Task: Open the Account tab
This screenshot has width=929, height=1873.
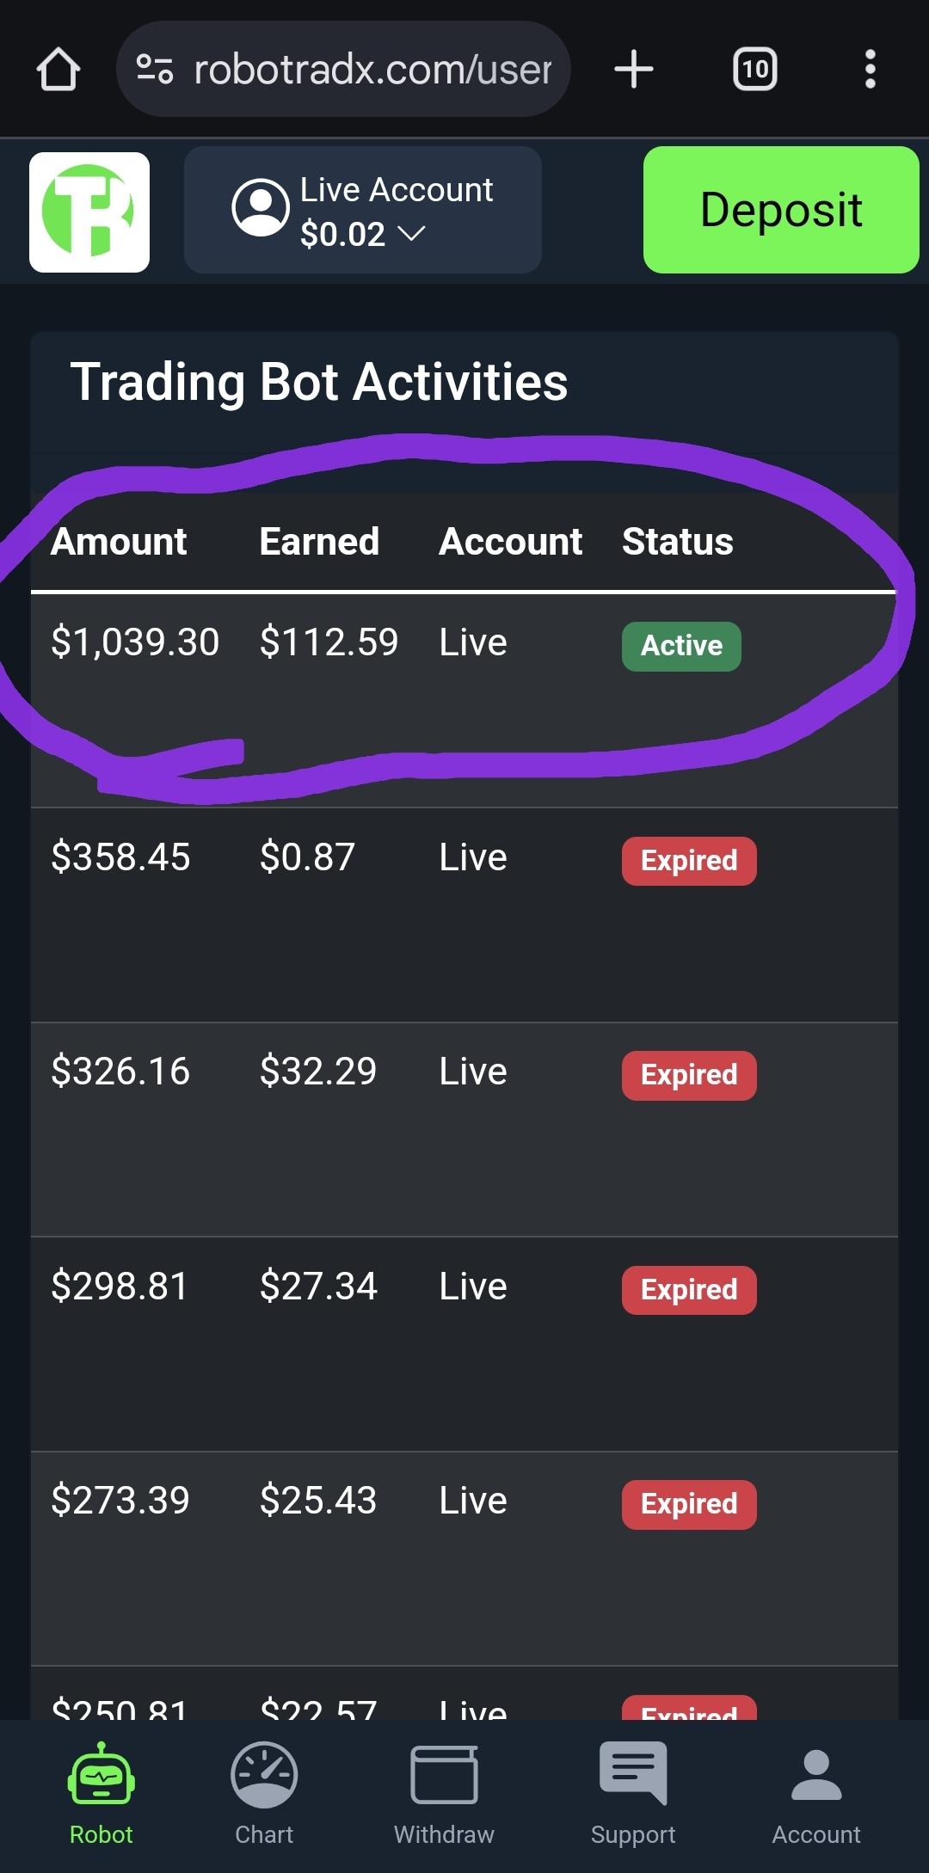Action: coord(816,1795)
